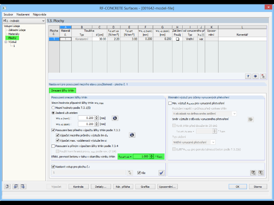Click Konstantní type cell in table
Viewport: 274px width, 205px height.
(82, 39)
